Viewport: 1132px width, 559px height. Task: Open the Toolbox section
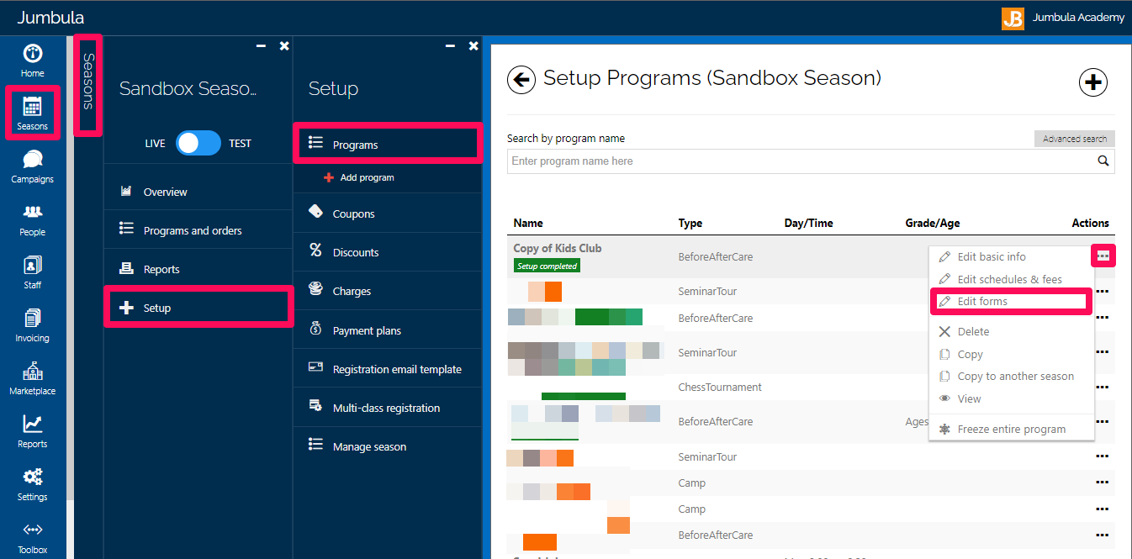click(33, 538)
